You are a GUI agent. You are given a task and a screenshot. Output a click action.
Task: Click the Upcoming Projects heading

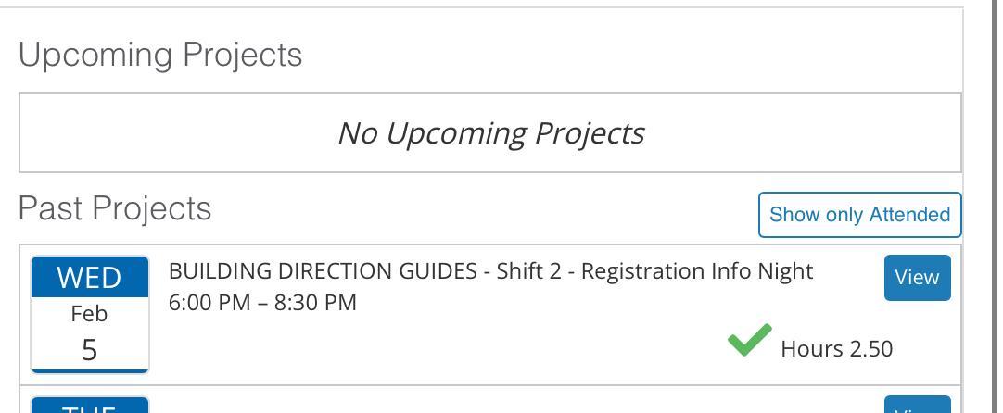pyautogui.click(x=160, y=55)
